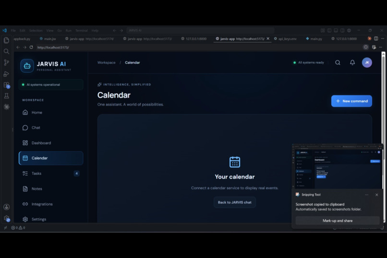Open the Testing flask icon in the activity bar
This screenshot has height=258, width=387.
(6, 96)
